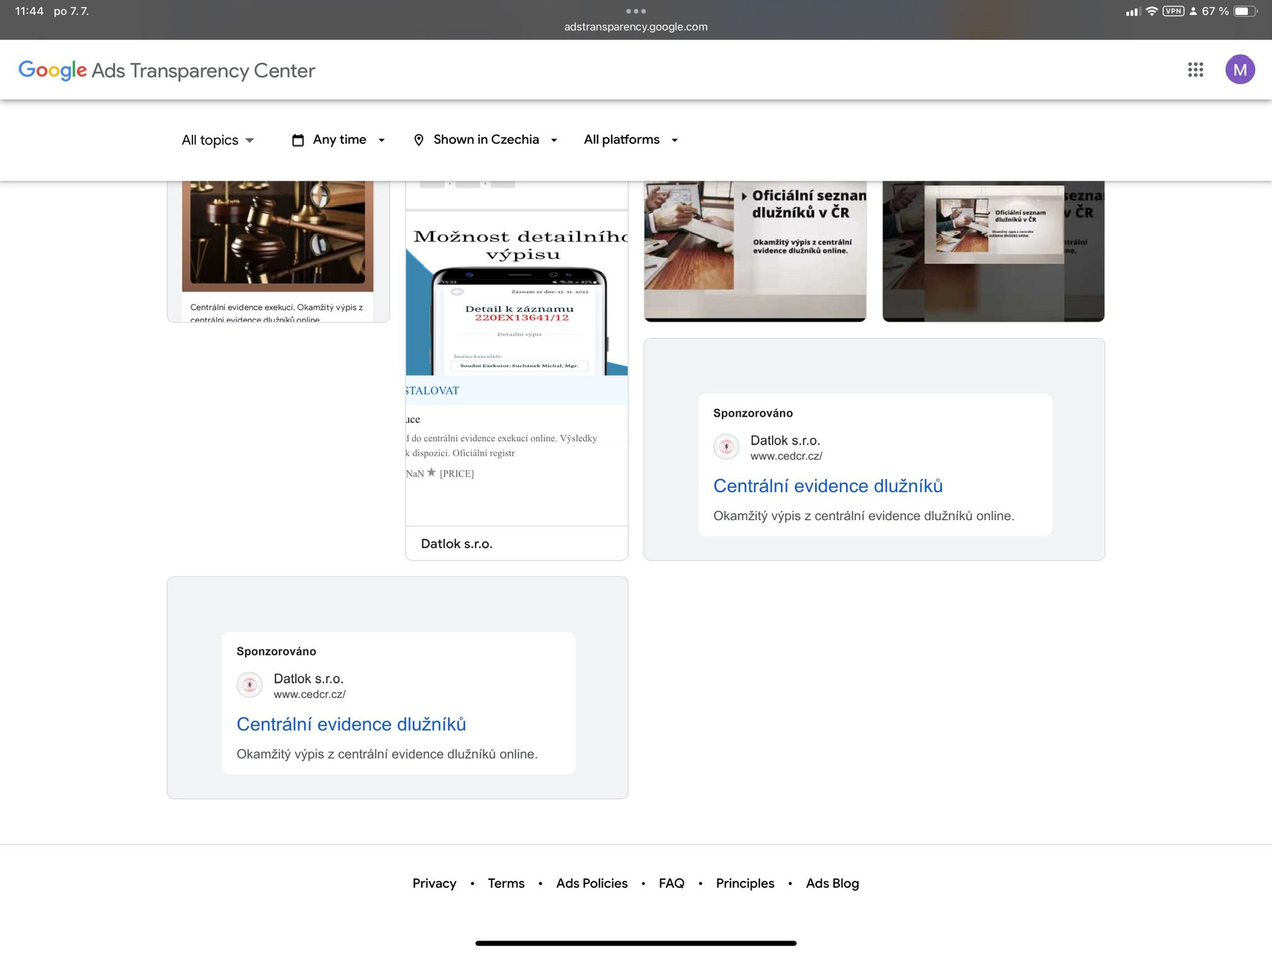Image resolution: width=1272 pixels, height=953 pixels.
Task: Open the Google apps grid icon
Action: (x=1195, y=70)
